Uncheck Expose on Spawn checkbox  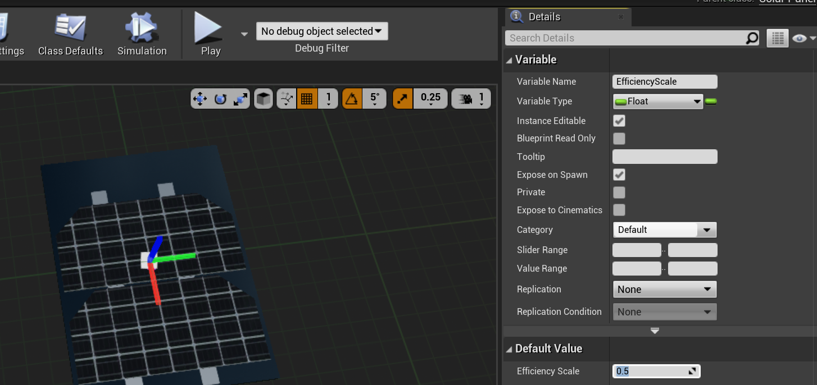(619, 175)
